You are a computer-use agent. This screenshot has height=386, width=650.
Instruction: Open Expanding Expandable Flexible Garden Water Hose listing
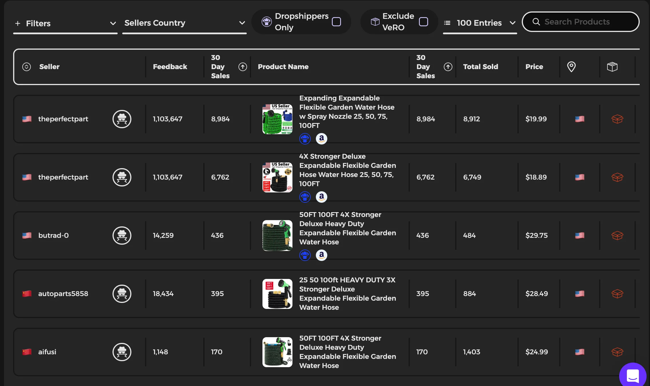coord(347,112)
